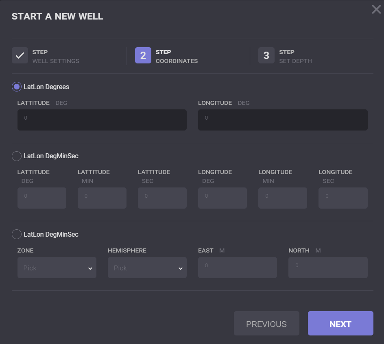This screenshot has height=344, width=384.
Task: Click the Hemisphere dropdown chevron arrow
Action: 180,268
